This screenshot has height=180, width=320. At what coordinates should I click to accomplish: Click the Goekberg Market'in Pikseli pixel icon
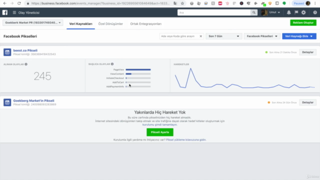point(7,102)
